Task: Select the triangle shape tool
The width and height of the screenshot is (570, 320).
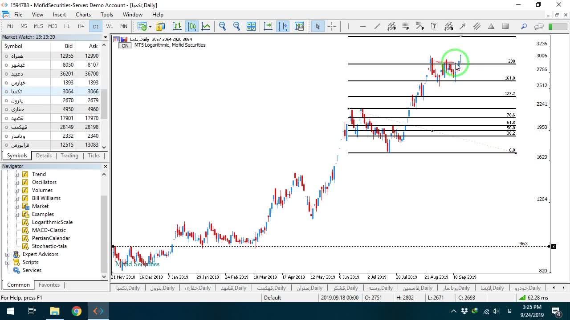Action: pyautogui.click(x=491, y=26)
